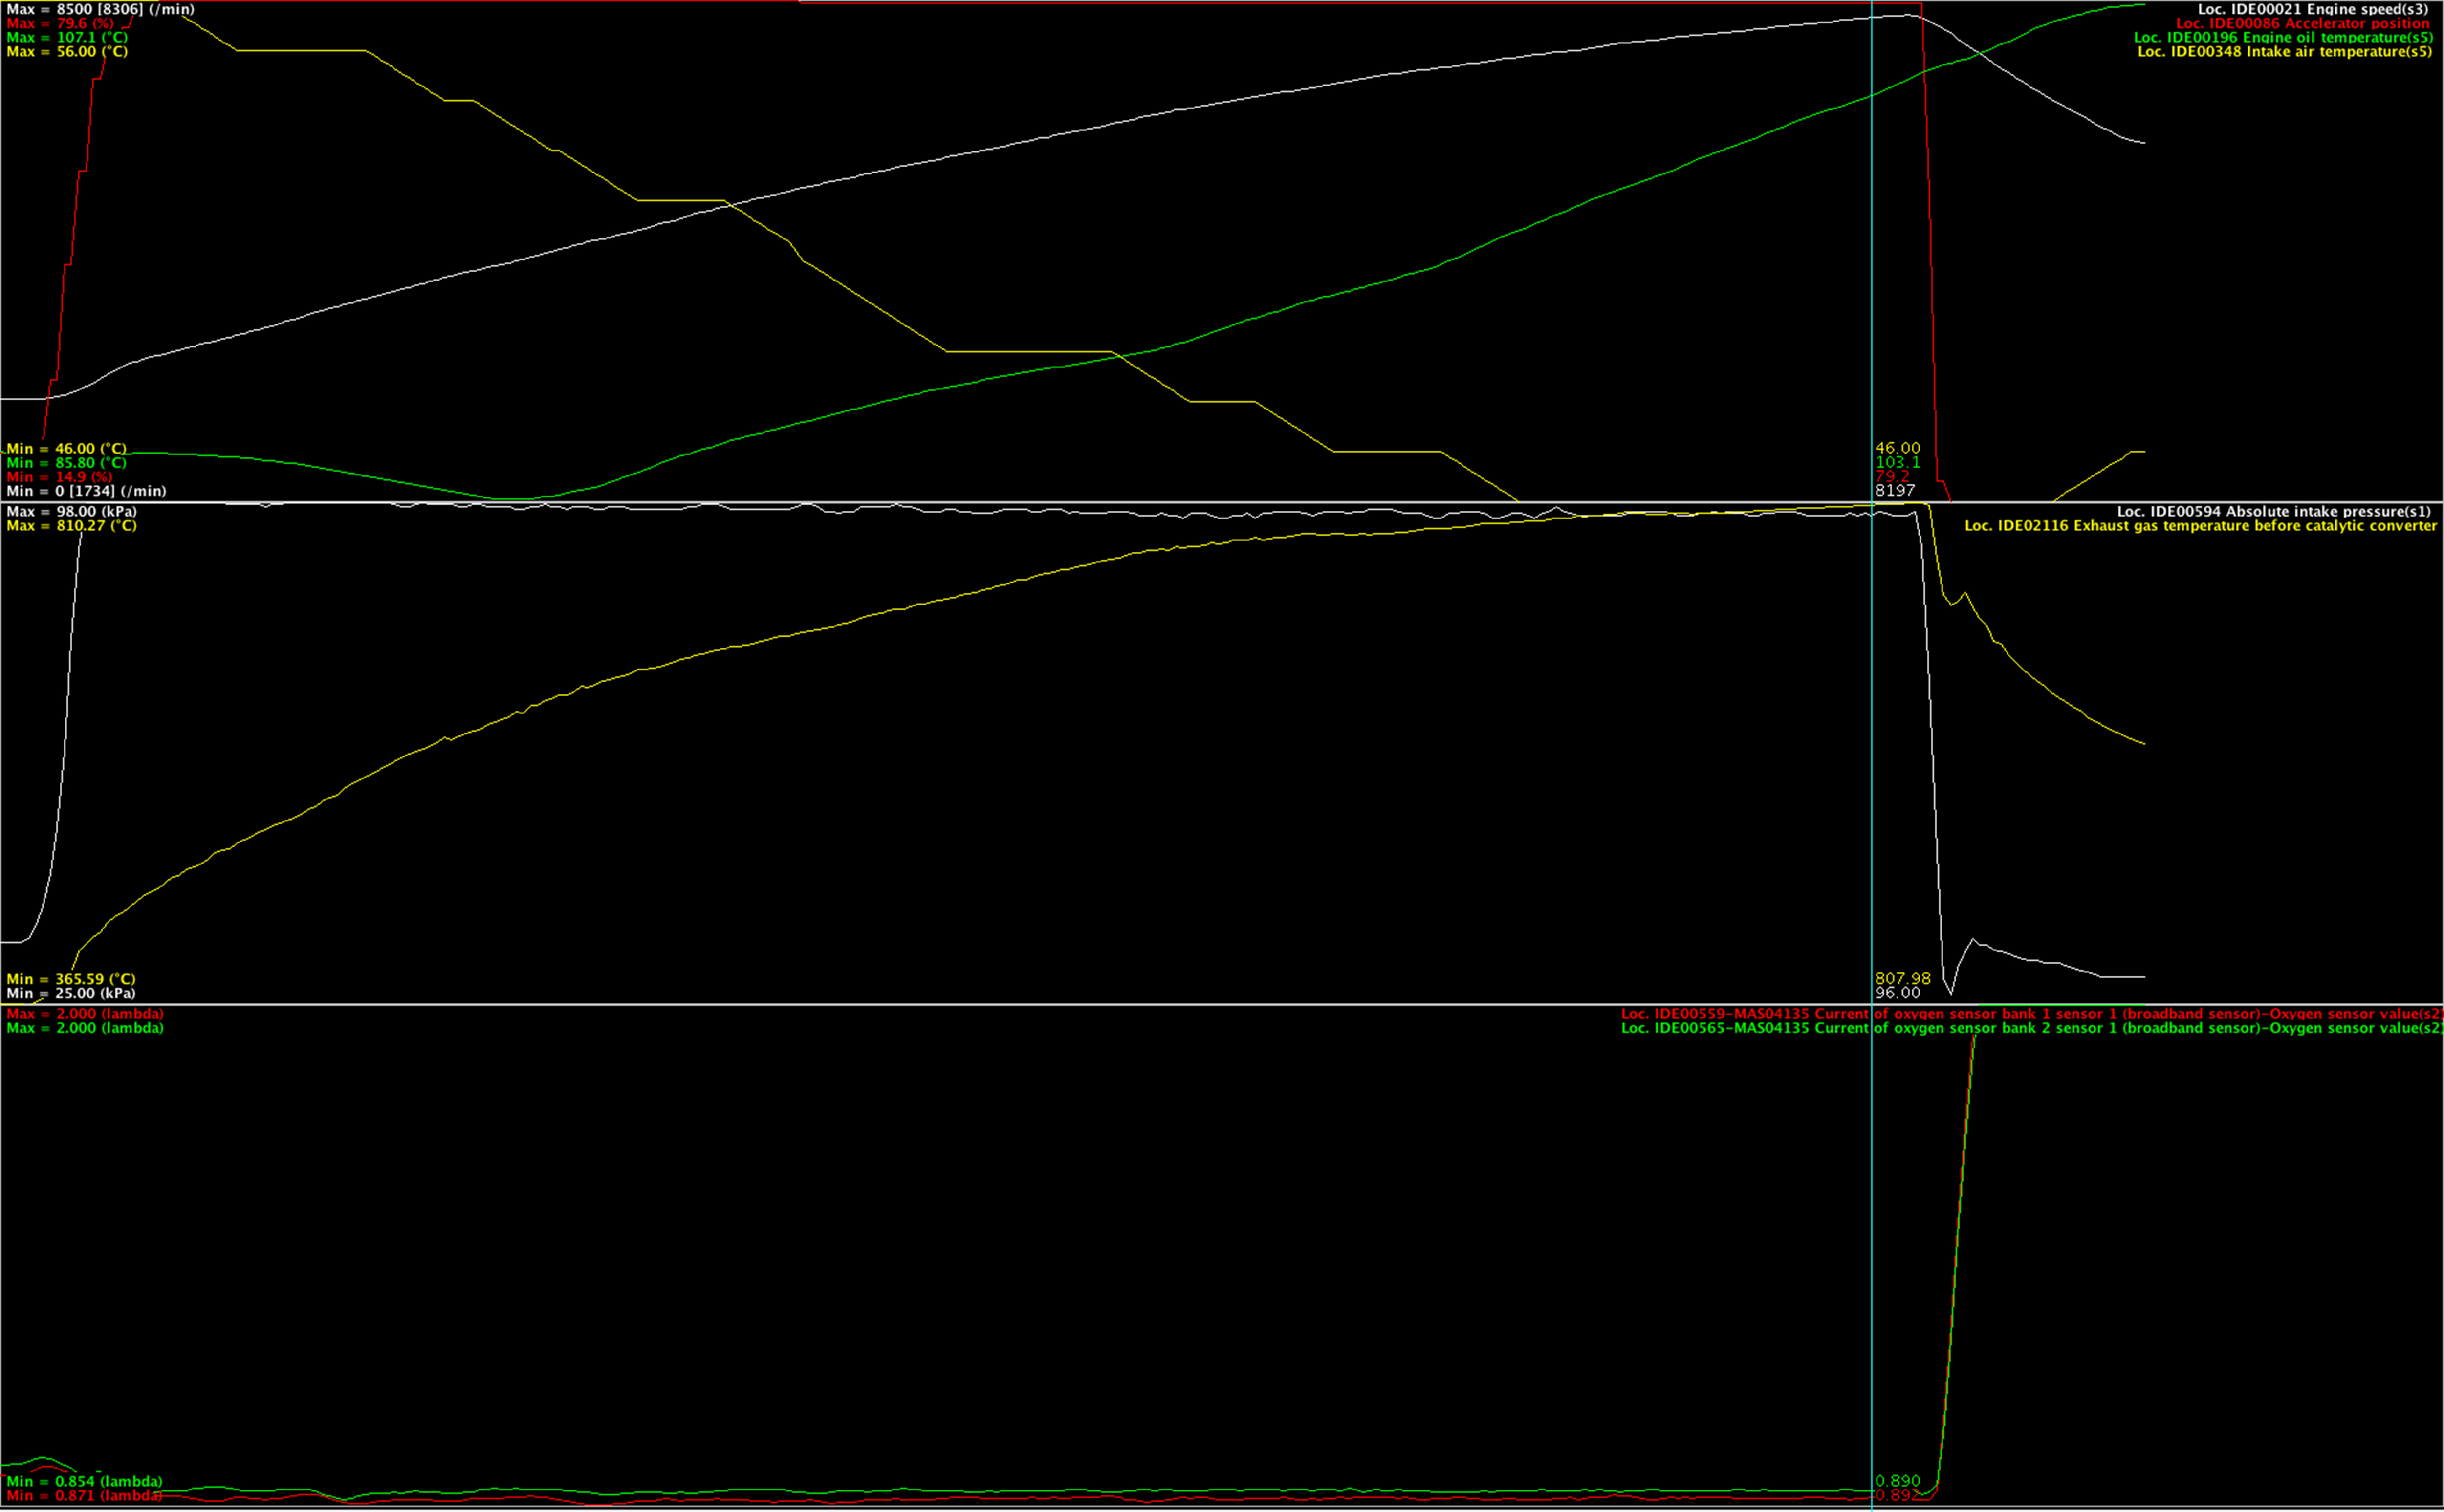2444x1512 pixels.
Task: Select the Intake air temperature legend label
Action: [x=2284, y=51]
